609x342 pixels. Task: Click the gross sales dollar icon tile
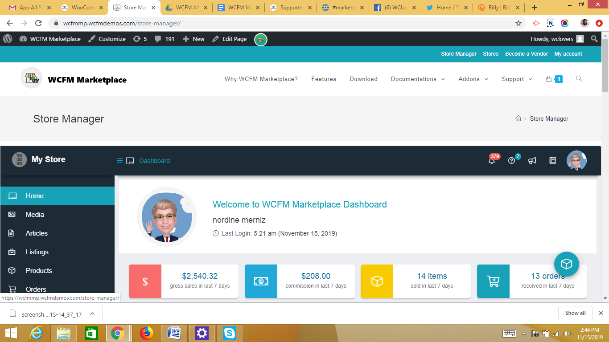[x=145, y=281]
